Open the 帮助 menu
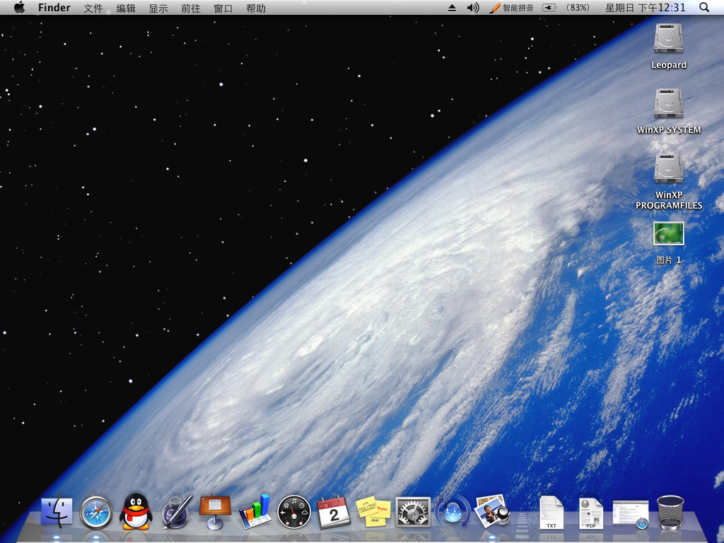The height and width of the screenshot is (543, 724). point(256,8)
